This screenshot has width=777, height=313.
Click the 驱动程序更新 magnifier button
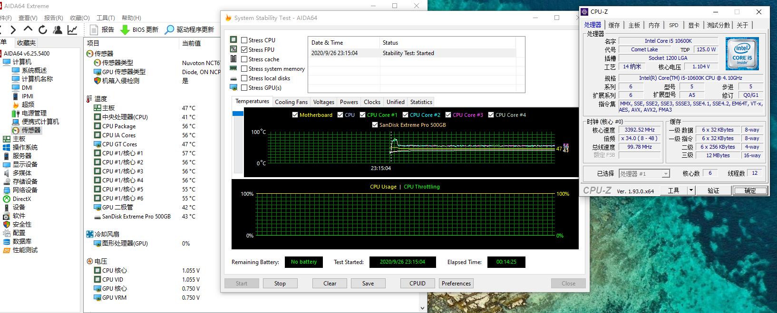pos(189,29)
